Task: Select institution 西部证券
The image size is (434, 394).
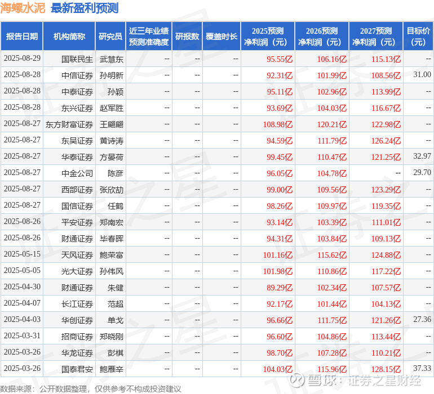Action: tap(77, 190)
